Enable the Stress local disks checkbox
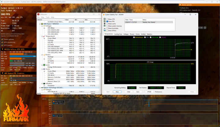Image resolution: width=220 pixels, height=127 pixels. coord(107,28)
